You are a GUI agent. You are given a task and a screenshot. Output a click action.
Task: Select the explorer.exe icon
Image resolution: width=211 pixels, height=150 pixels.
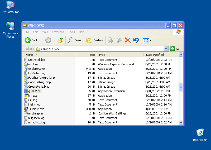click(26, 69)
